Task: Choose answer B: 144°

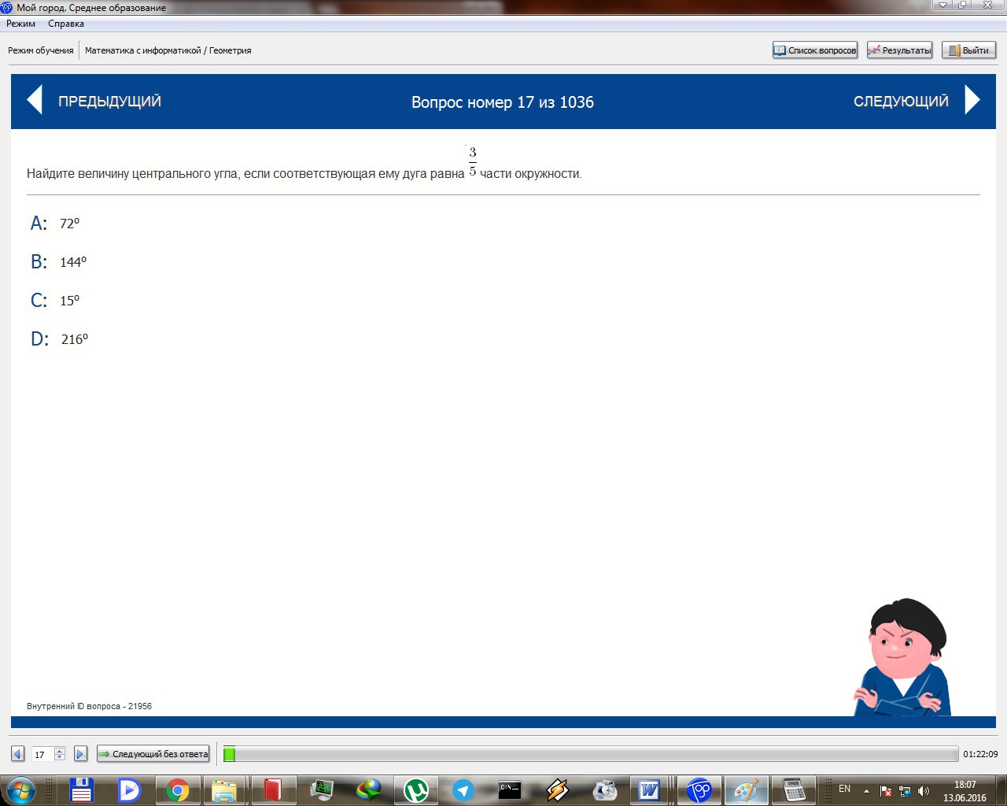Action: [72, 262]
